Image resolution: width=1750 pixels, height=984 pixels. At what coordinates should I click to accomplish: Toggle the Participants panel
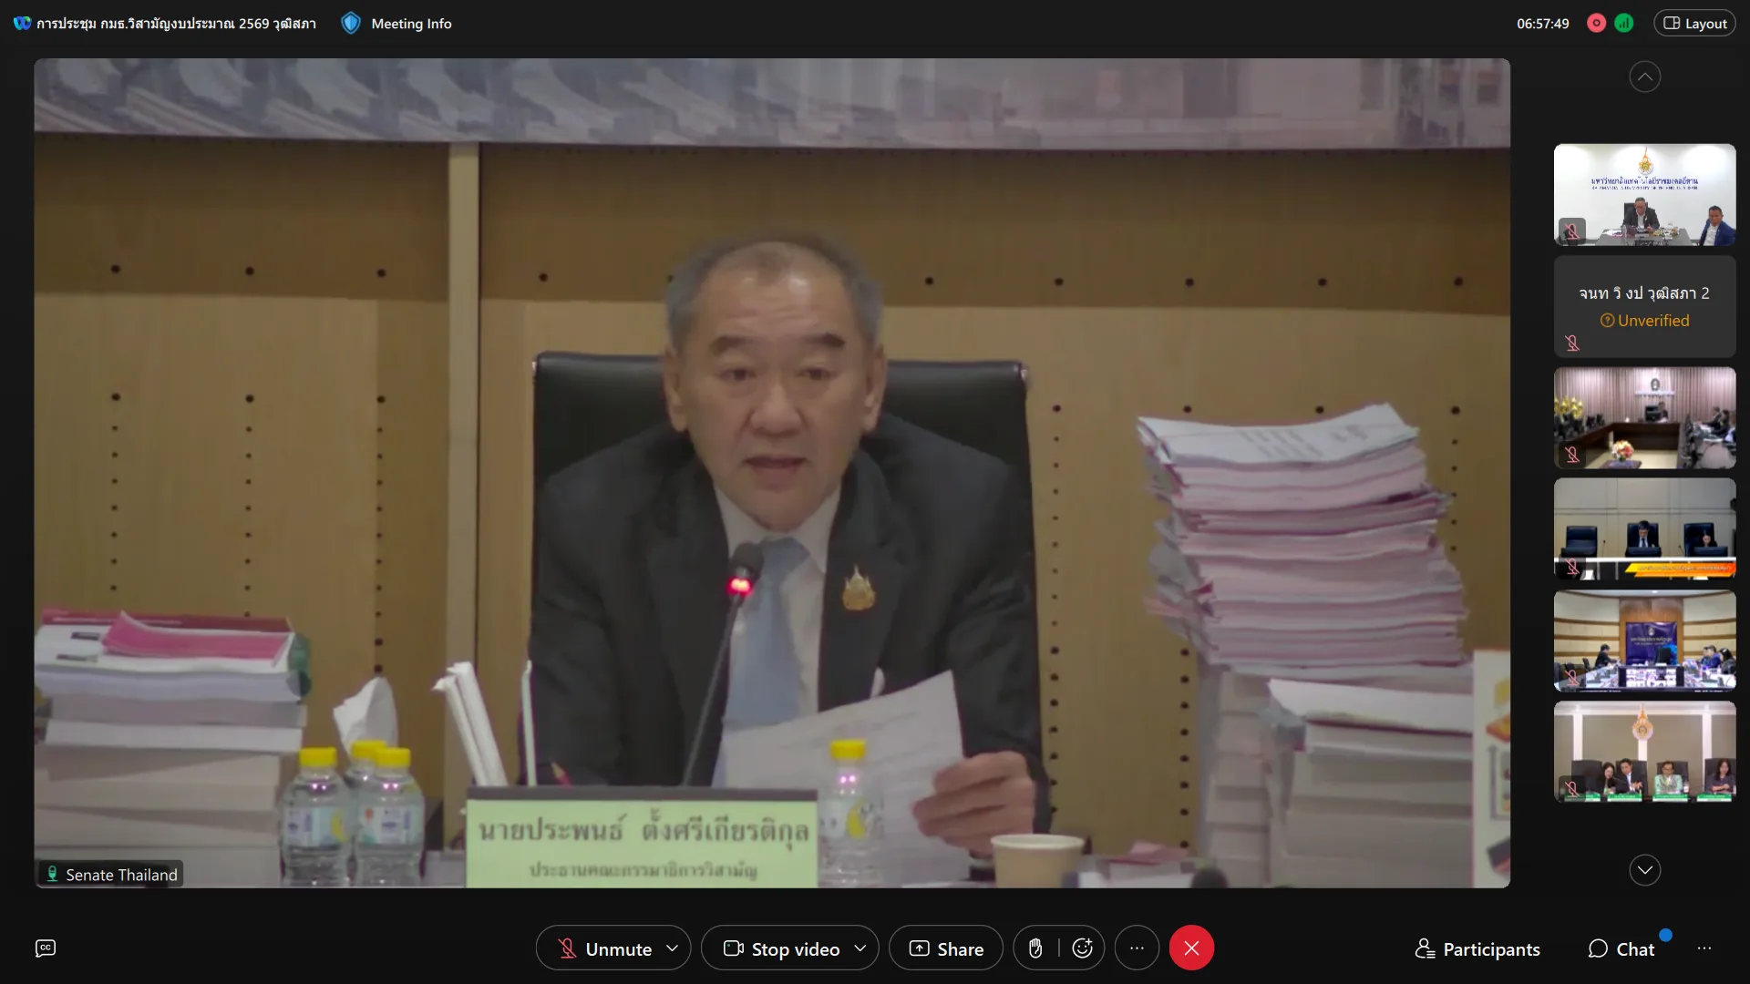(1477, 948)
